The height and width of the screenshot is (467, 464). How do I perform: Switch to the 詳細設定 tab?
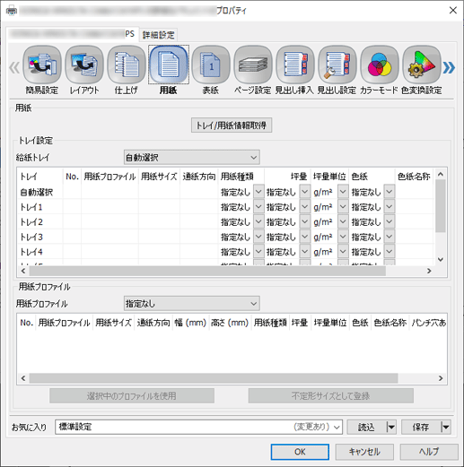tap(158, 35)
